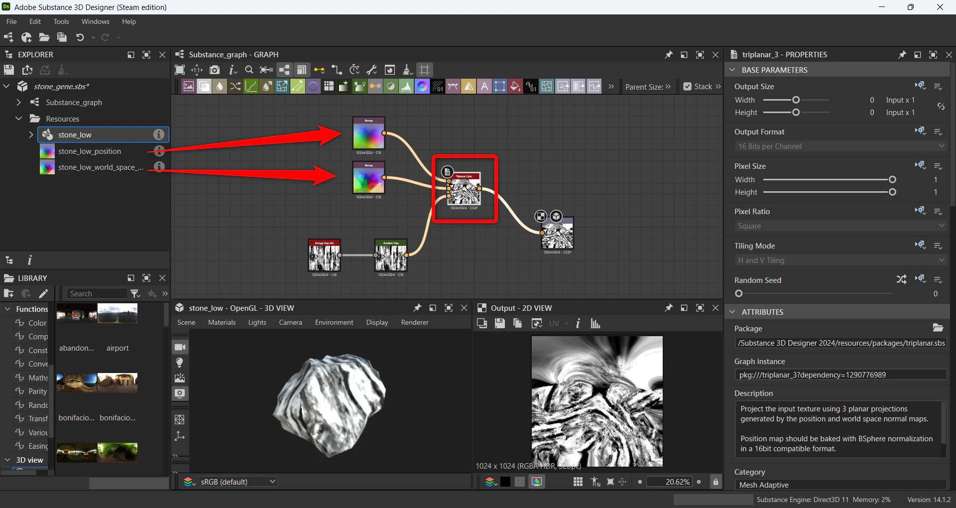Toggle the Stack checkbox
The image size is (956, 508).
688,86
